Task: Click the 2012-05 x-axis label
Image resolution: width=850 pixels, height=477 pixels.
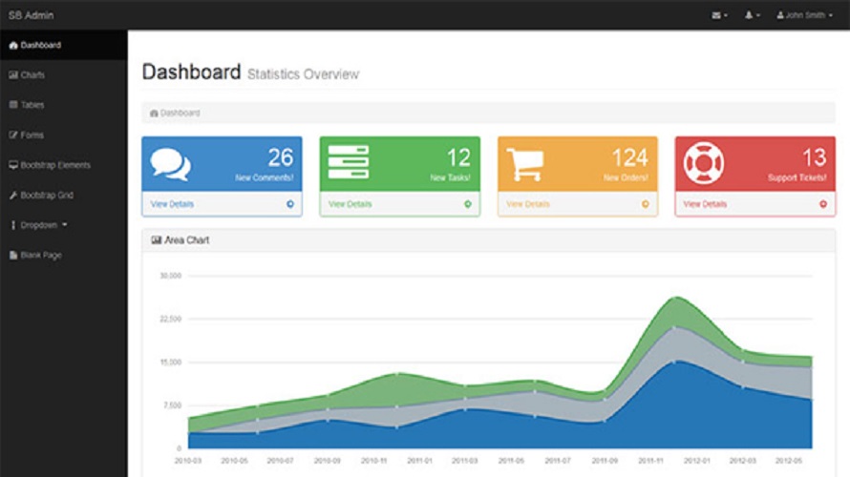Action: (x=789, y=461)
